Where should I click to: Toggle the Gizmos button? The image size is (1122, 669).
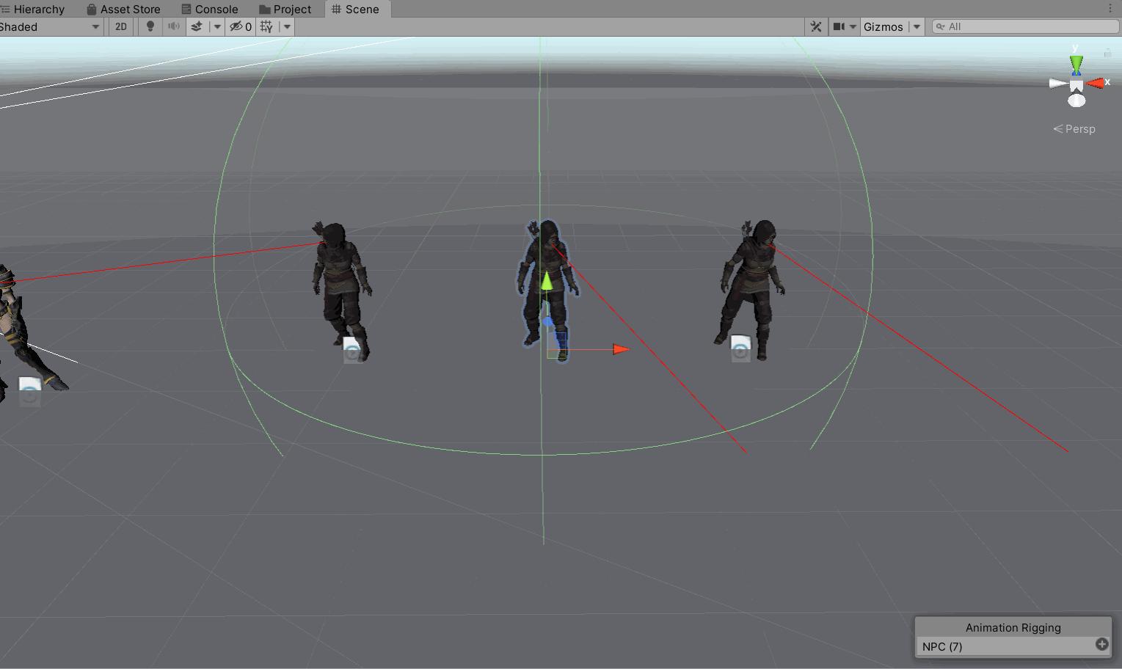tap(884, 26)
